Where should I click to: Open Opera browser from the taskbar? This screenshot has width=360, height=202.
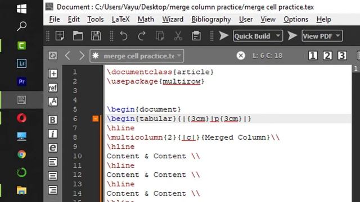21,118
